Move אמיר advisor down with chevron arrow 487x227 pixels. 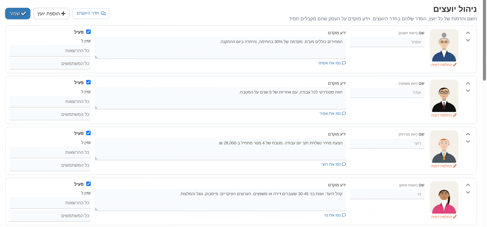click(x=468, y=91)
